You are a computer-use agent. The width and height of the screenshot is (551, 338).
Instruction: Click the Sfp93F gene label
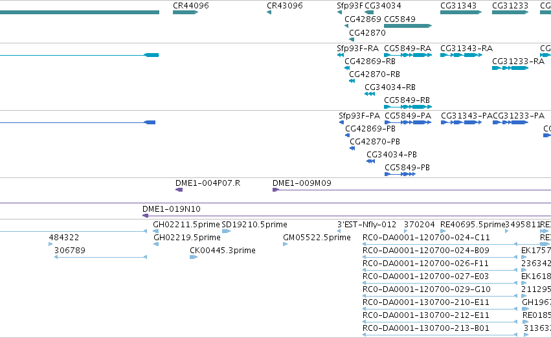(350, 6)
